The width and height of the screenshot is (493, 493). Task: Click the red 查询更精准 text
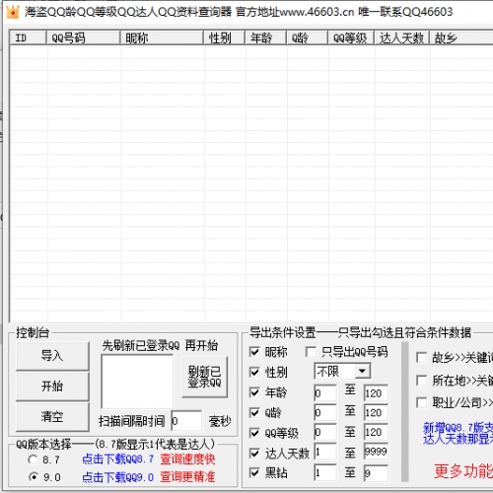coord(187,477)
